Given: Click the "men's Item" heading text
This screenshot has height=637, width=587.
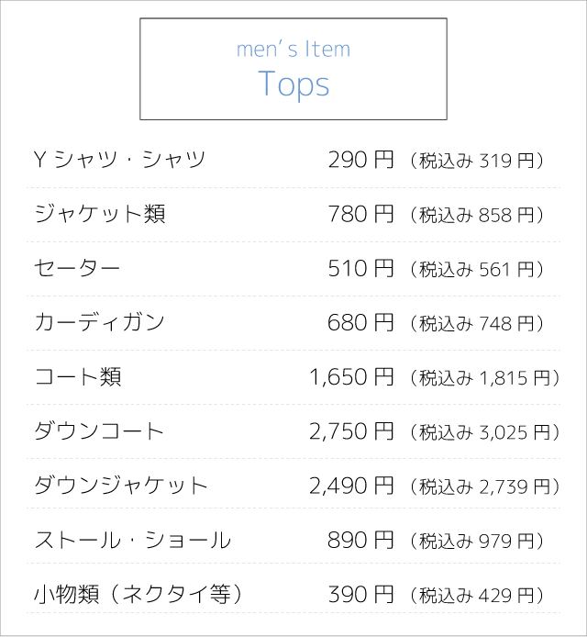Looking at the screenshot, I should pyautogui.click(x=293, y=50).
